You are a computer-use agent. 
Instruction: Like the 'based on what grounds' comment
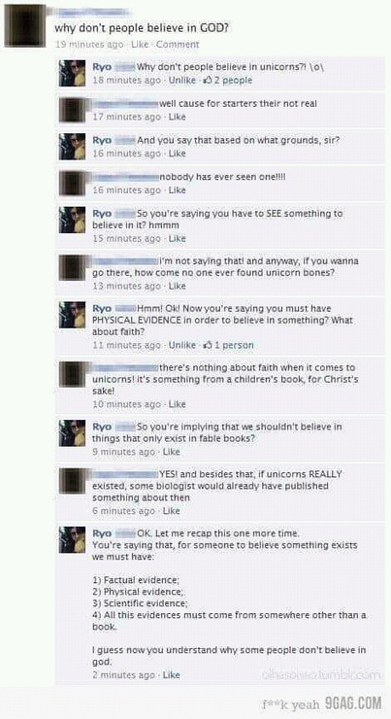(178, 154)
